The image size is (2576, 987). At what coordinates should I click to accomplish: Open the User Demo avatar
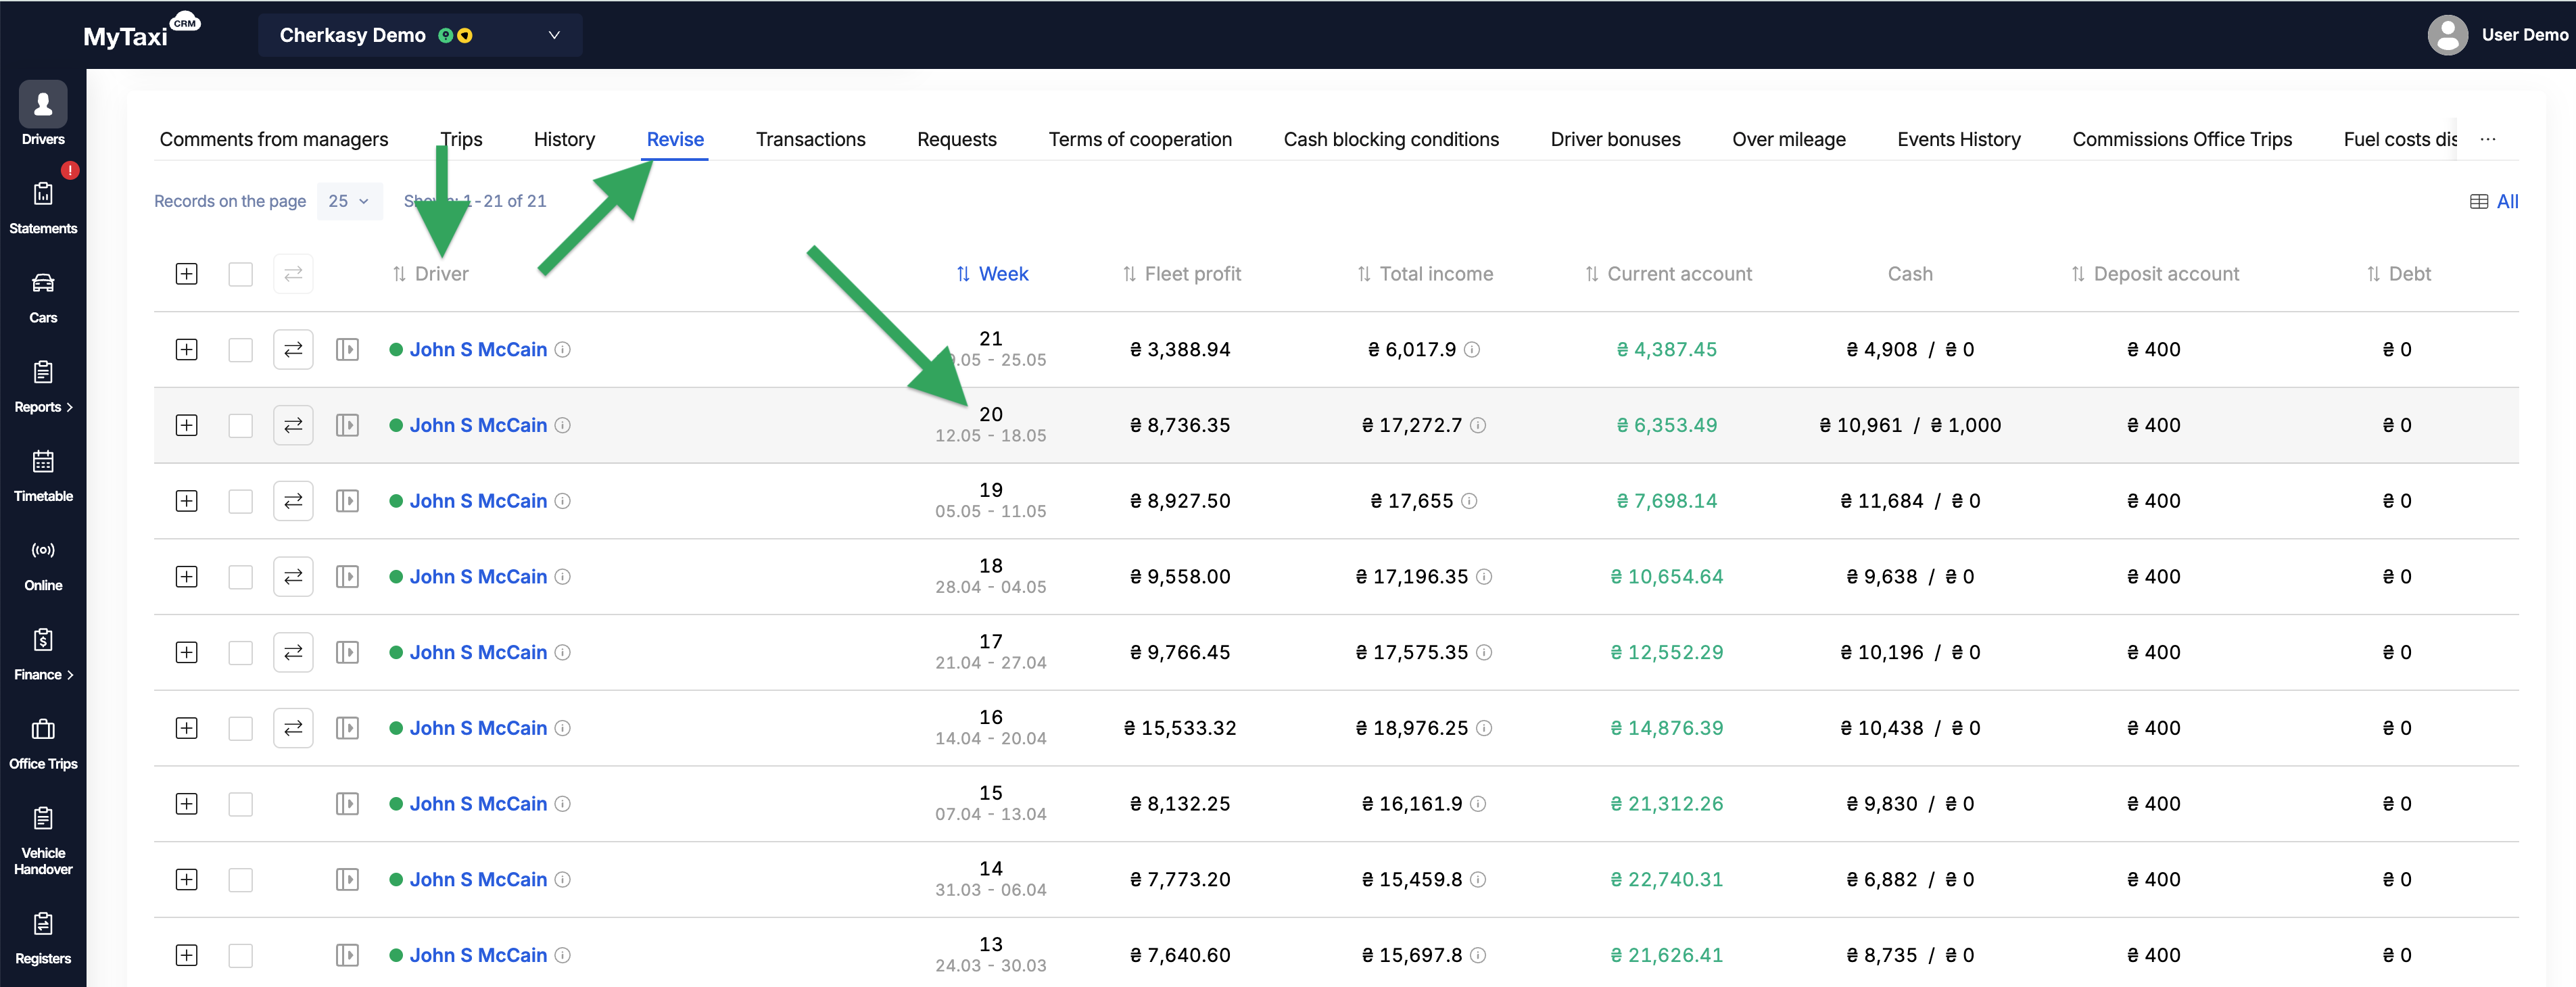click(2447, 35)
